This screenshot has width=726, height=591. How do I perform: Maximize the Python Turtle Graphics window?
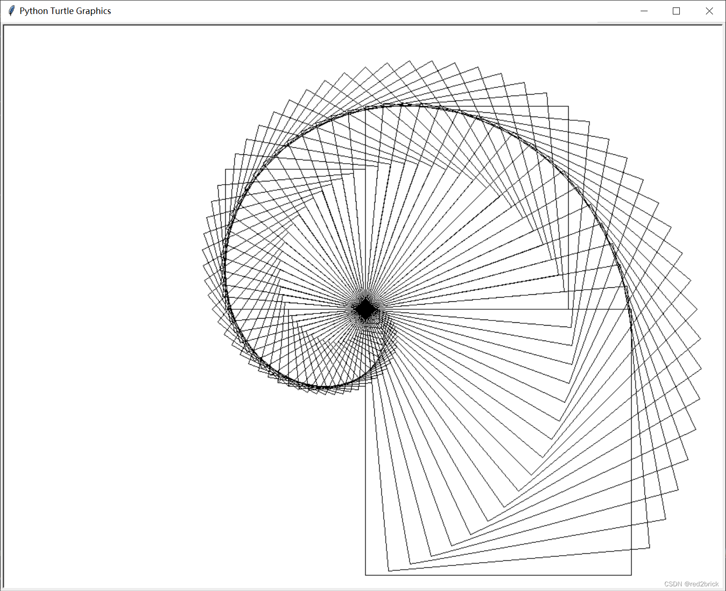[677, 11]
